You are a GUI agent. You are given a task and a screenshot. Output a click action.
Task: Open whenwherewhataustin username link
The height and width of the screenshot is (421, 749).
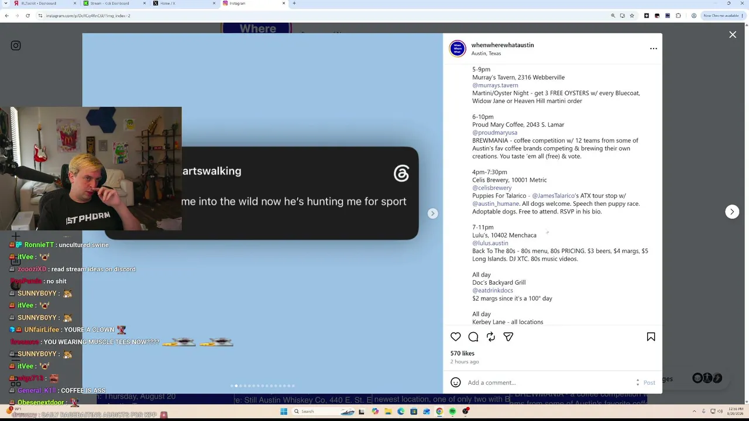coord(503,45)
